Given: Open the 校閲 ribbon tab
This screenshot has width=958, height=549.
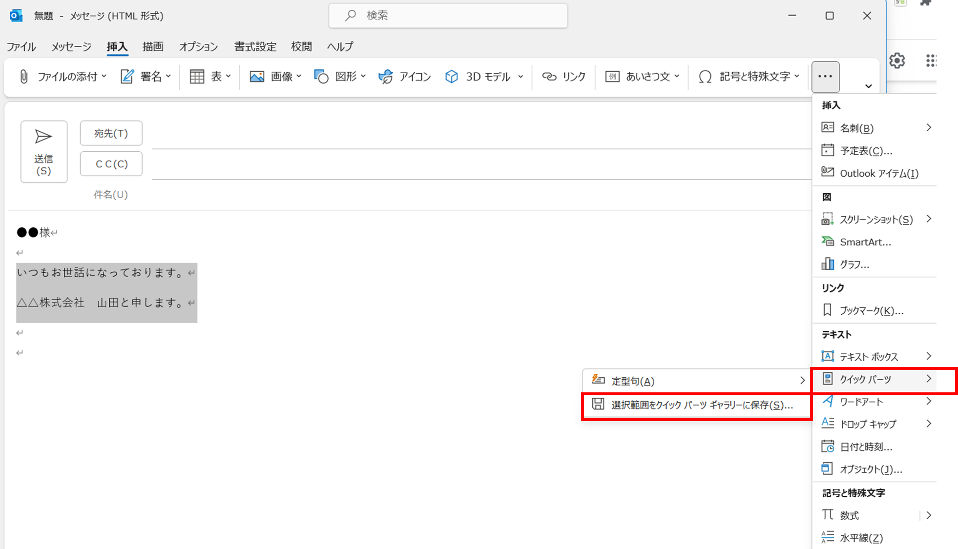Looking at the screenshot, I should pos(301,46).
